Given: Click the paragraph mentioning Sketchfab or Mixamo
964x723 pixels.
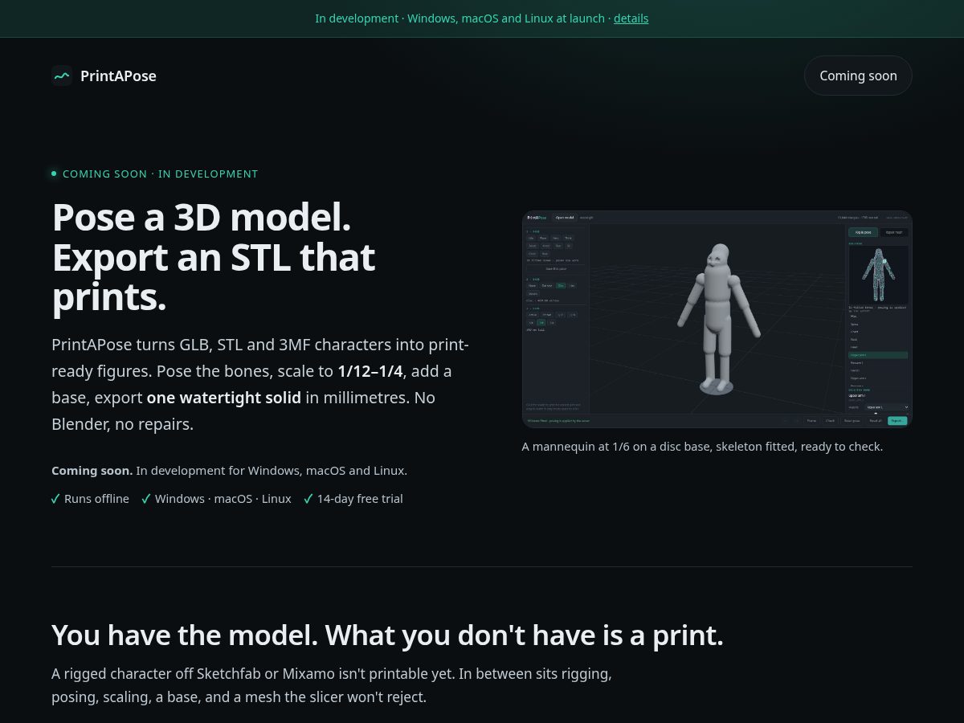Looking at the screenshot, I should 332,685.
